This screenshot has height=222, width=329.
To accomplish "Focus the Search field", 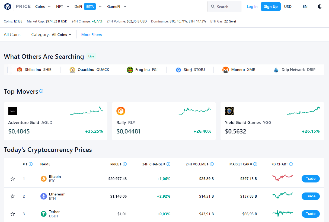I will [224, 6].
